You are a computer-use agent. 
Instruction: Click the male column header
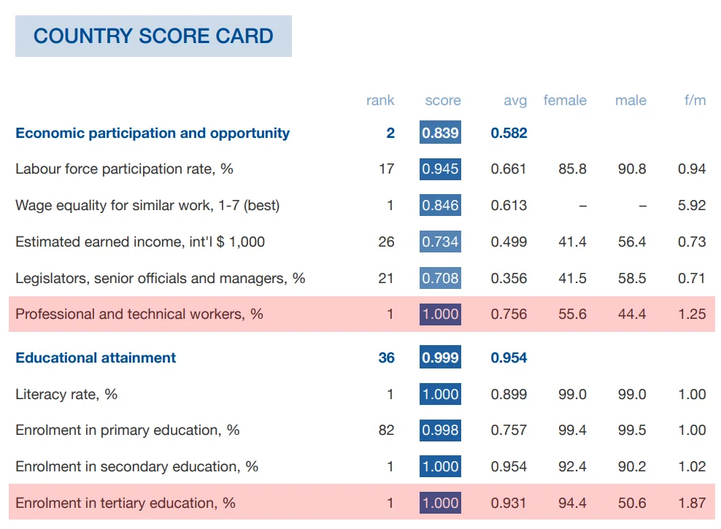coord(631,100)
